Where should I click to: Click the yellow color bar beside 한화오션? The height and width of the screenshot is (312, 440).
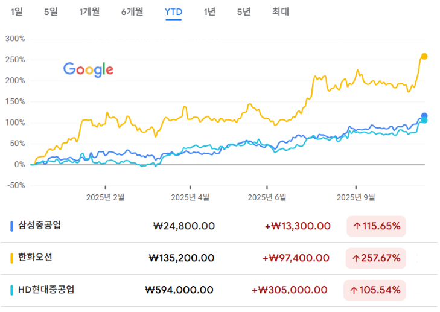[12, 258]
